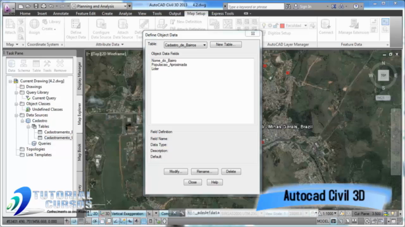
Task: Click the Rename... button
Action: click(204, 172)
